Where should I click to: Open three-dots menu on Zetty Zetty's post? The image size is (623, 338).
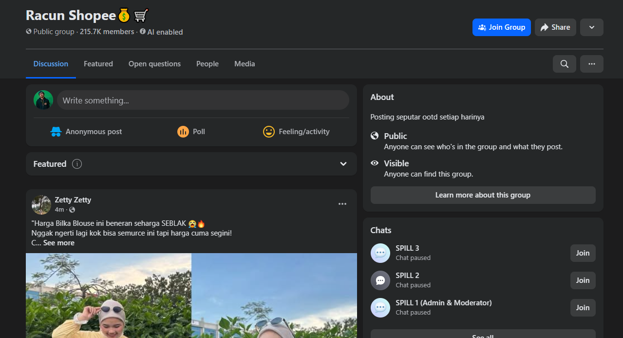[x=342, y=204]
